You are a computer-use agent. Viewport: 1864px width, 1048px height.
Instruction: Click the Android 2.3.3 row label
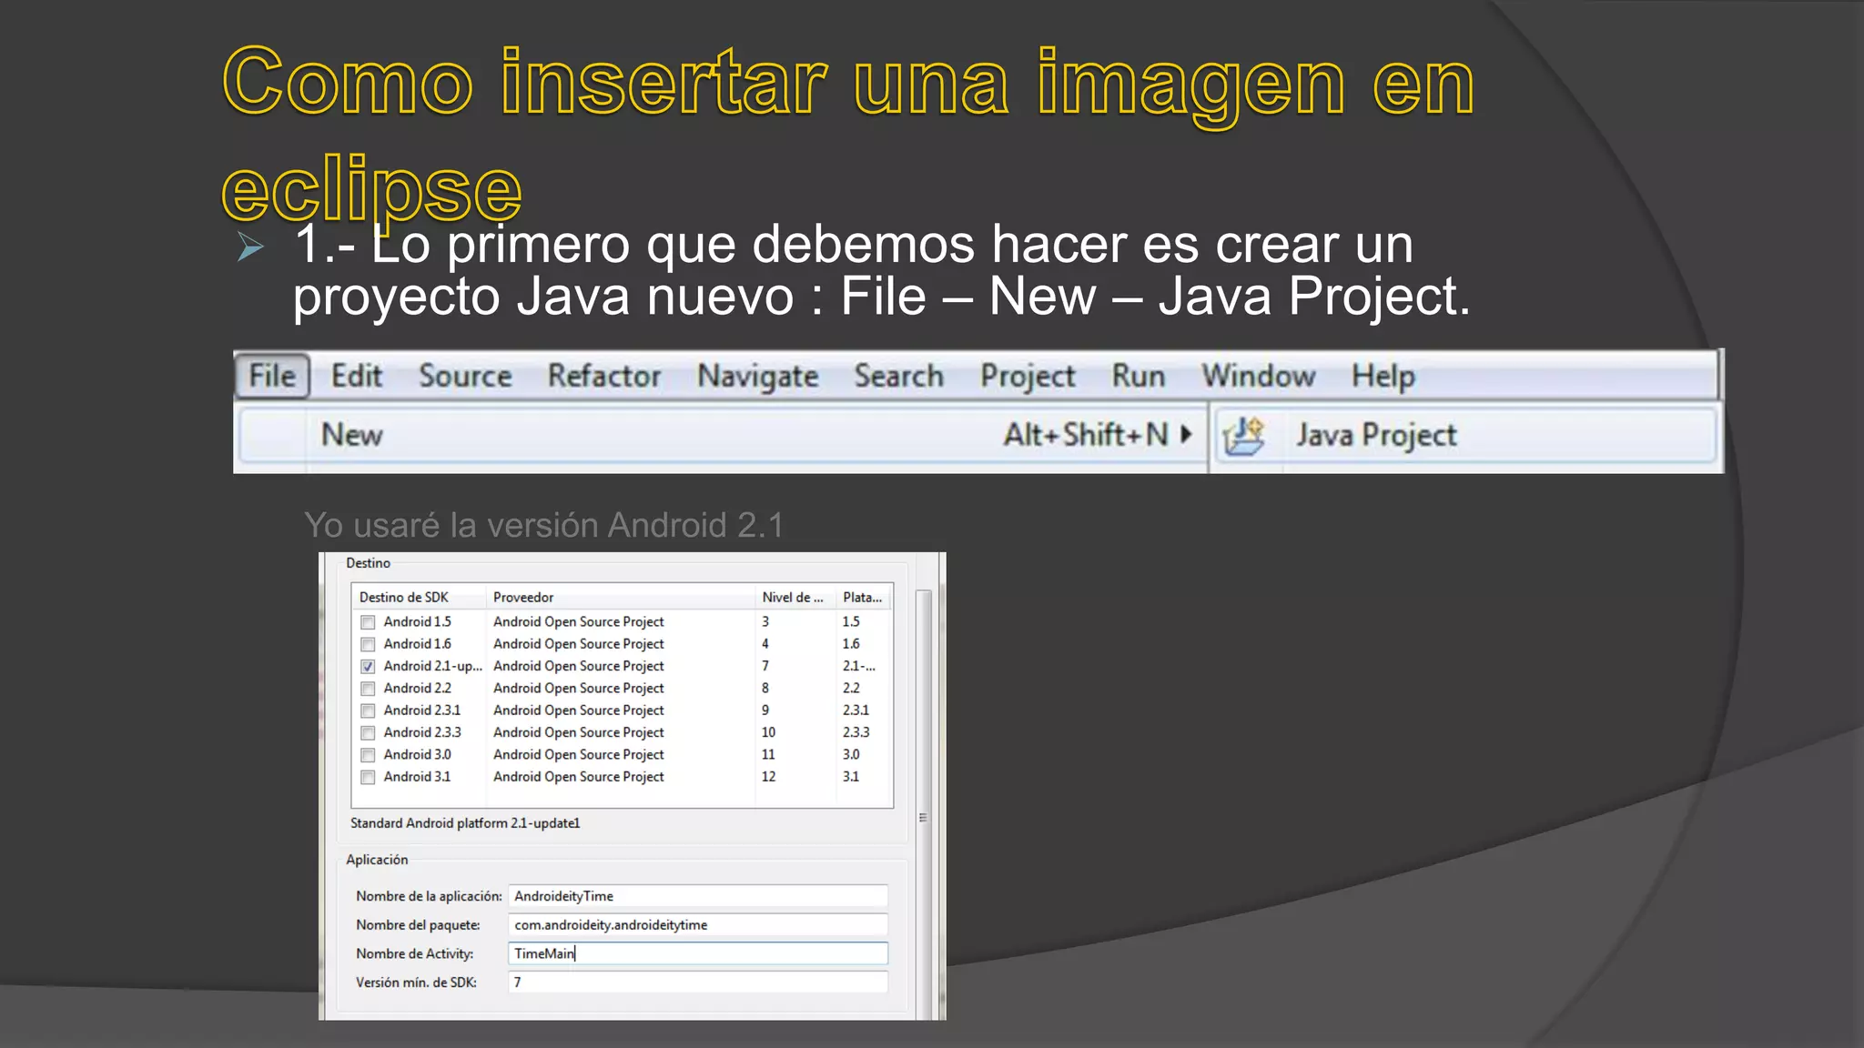(422, 732)
